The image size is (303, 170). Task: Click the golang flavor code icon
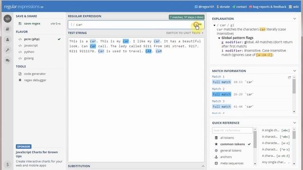tap(20, 58)
